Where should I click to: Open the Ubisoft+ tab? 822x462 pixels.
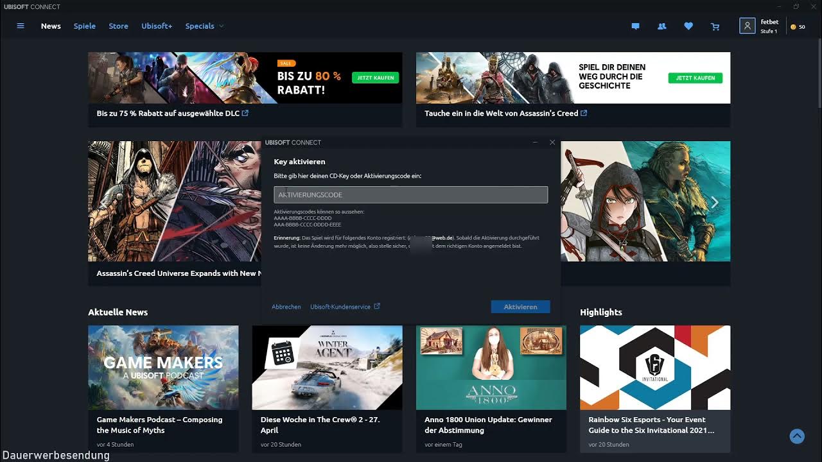pos(157,26)
